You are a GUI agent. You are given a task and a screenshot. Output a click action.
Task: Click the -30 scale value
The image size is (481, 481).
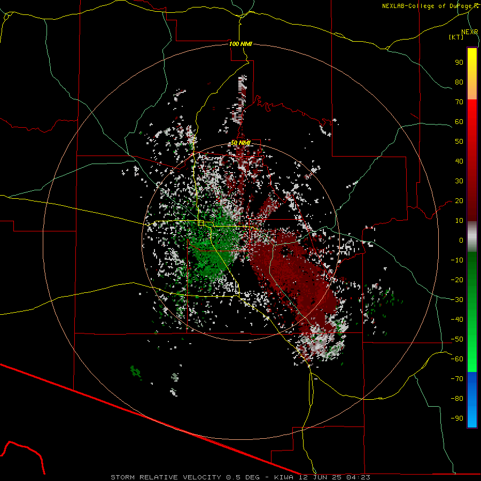coord(457,300)
